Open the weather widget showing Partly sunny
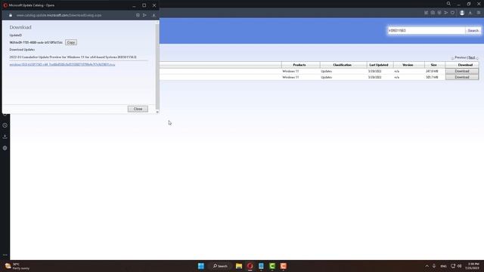Screen dimensions: 484x272 pos(17,266)
